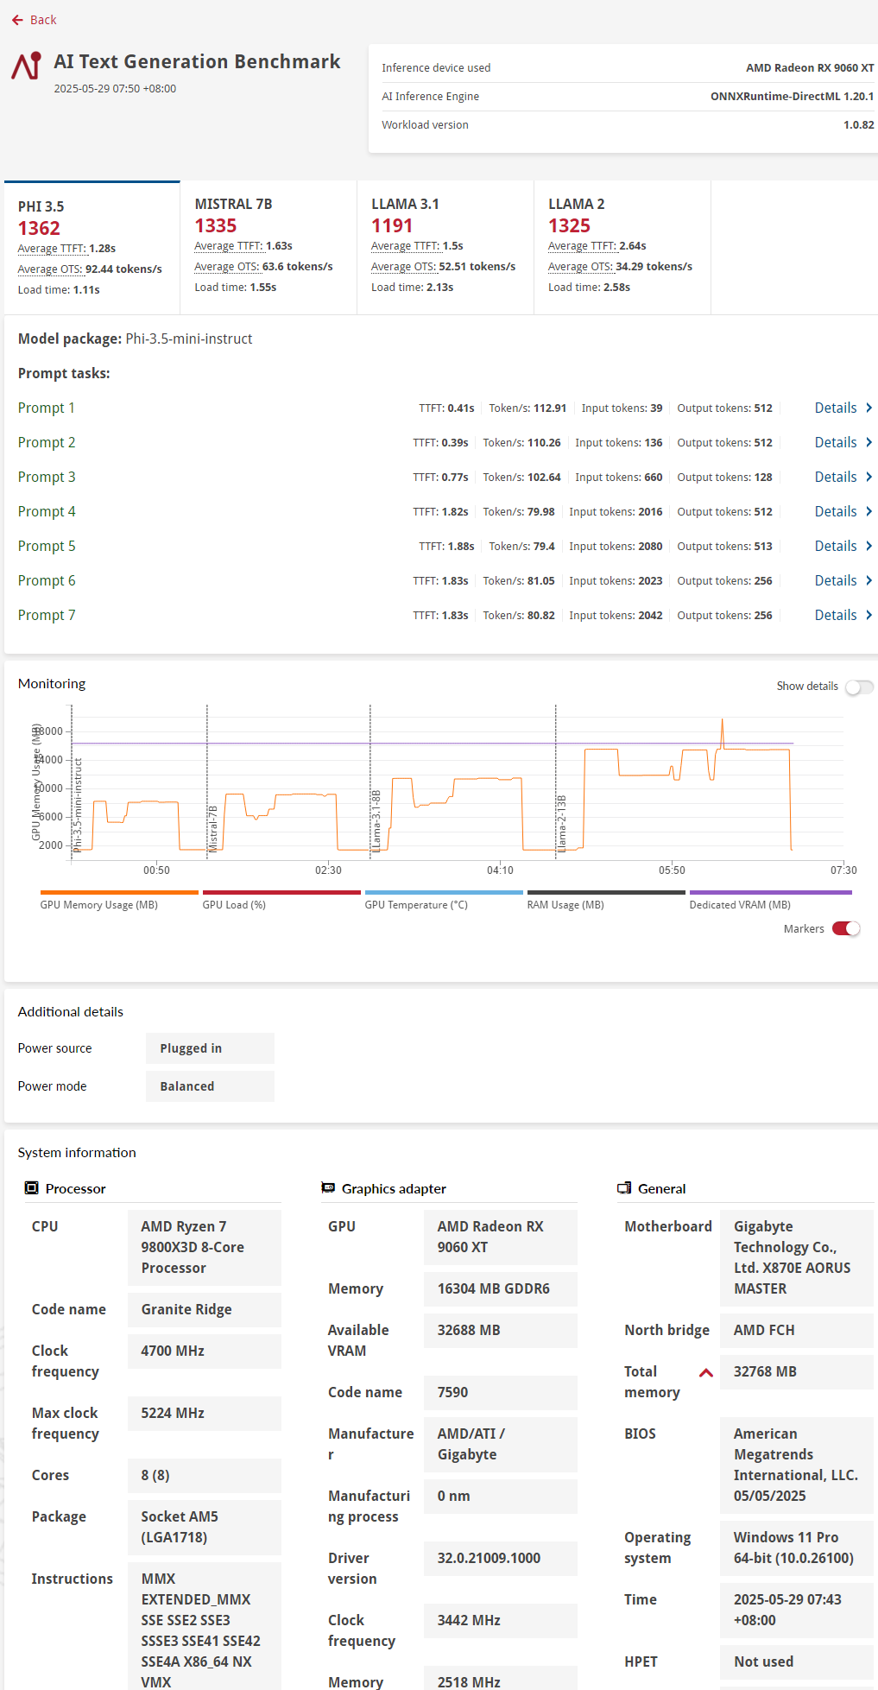Viewport: 878px width, 1690px height.
Task: Click the 16304 MB GDDR6 memory value
Action: coord(501,1288)
